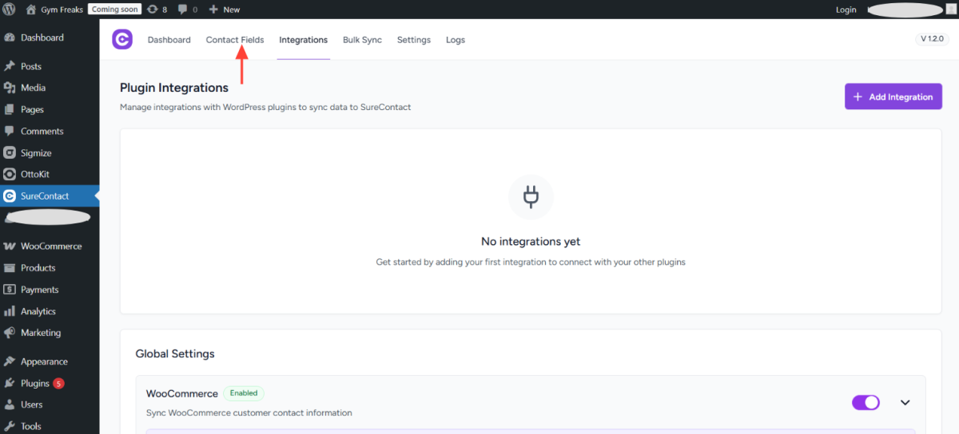Click the Add Integration button
This screenshot has width=959, height=434.
tap(893, 97)
